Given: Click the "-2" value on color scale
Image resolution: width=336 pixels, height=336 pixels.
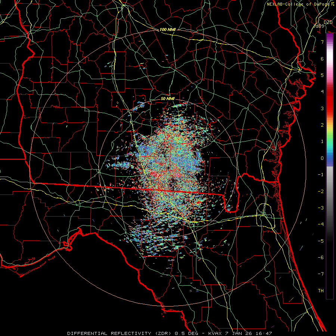Looking at the screenshot, I should coord(321,191).
